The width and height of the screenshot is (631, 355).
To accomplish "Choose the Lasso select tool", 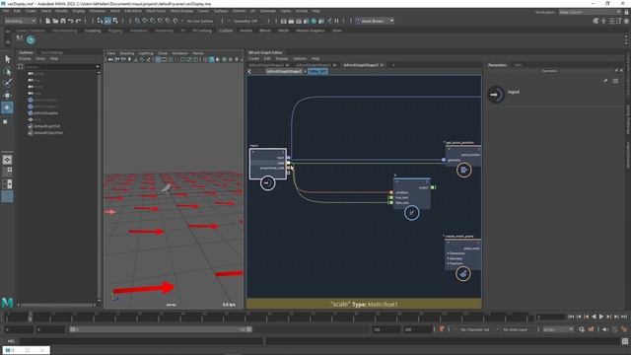I will tap(7, 72).
